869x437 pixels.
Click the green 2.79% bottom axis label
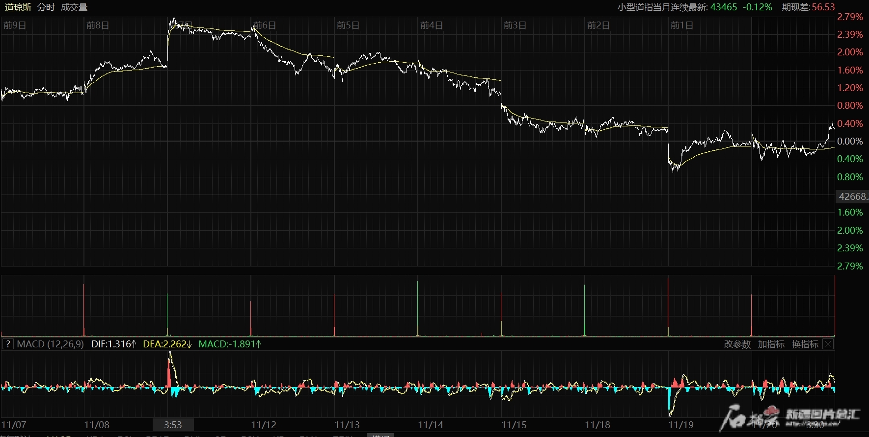pos(850,266)
